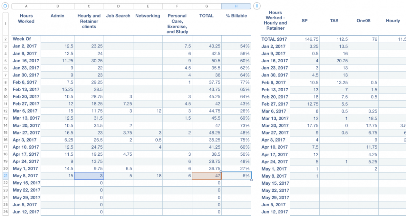This screenshot has height=216, width=406.
Task: Select row number 21 header
Action: (5, 176)
